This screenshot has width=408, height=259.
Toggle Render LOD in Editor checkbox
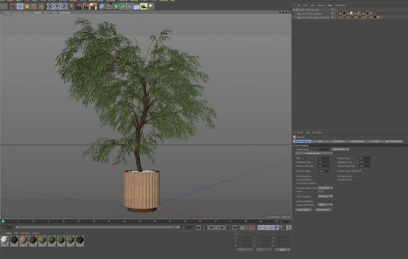pyautogui.click(x=360, y=171)
